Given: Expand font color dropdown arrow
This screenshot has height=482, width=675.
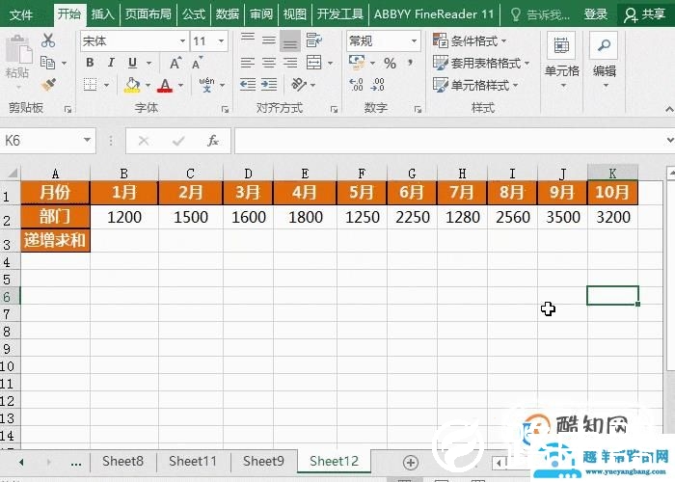Looking at the screenshot, I should (181, 85).
